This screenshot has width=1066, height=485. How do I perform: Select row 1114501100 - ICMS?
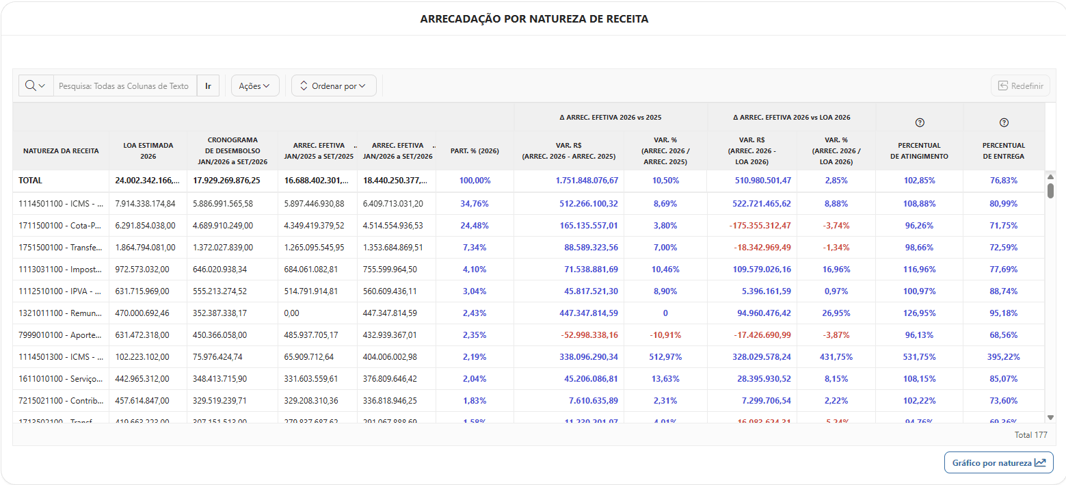click(x=529, y=204)
